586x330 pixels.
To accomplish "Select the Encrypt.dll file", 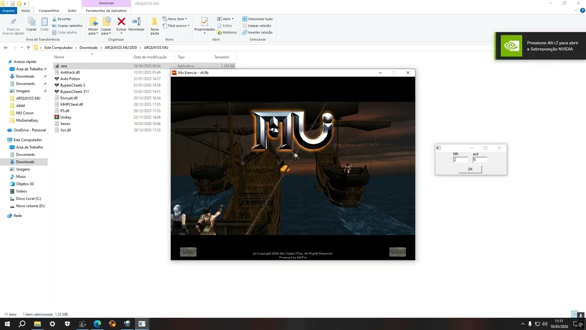I will pyautogui.click(x=69, y=98).
